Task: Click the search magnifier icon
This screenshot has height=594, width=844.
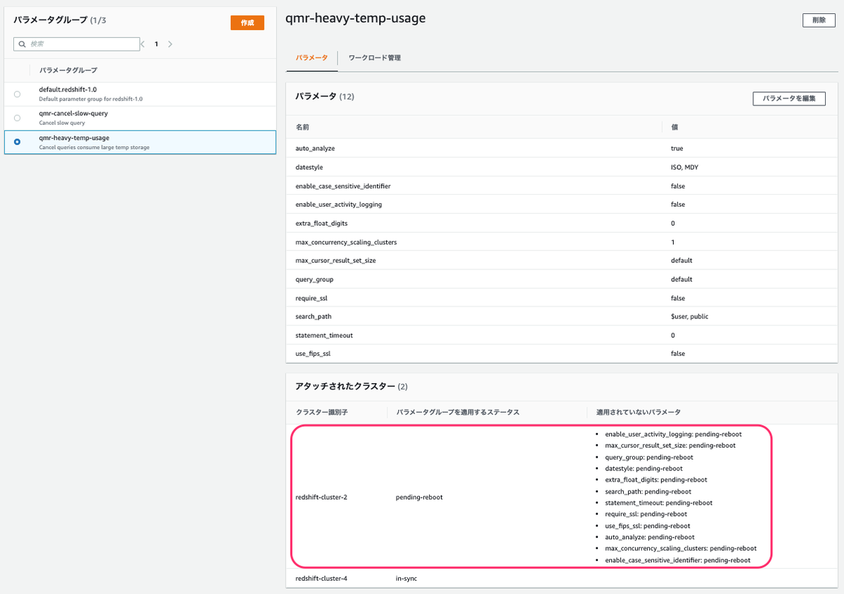Action: click(x=22, y=44)
